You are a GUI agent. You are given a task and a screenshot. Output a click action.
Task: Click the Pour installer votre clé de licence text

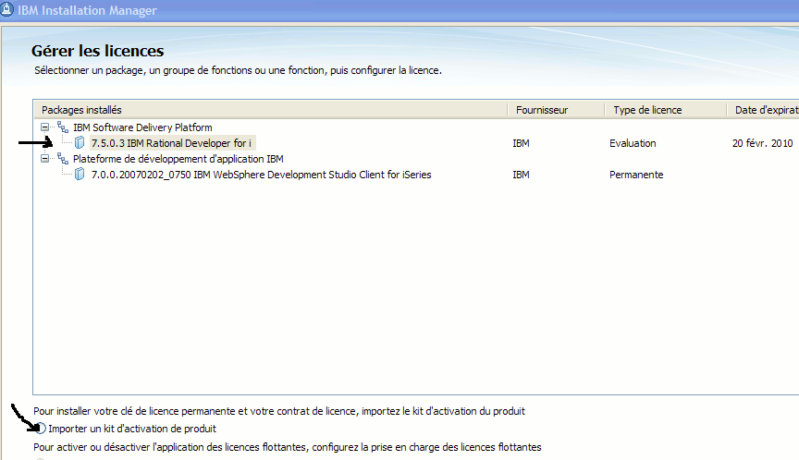(279, 411)
